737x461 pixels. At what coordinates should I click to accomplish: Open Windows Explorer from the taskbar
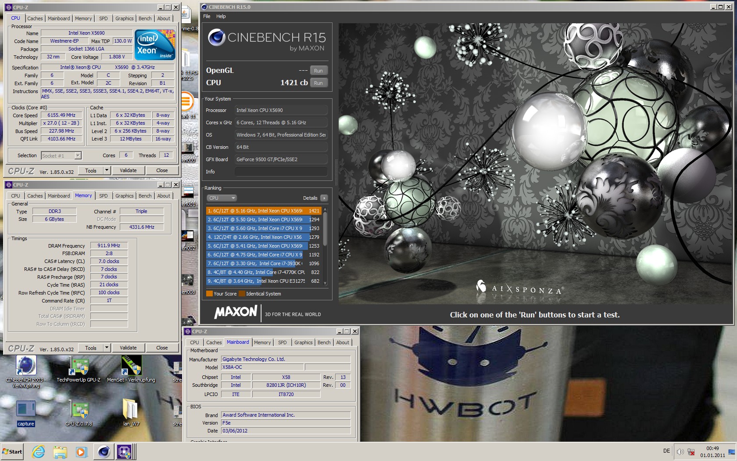(x=60, y=451)
